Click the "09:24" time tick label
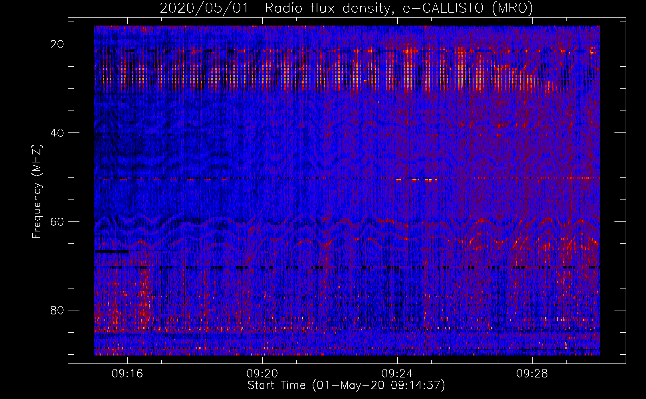 pos(397,374)
